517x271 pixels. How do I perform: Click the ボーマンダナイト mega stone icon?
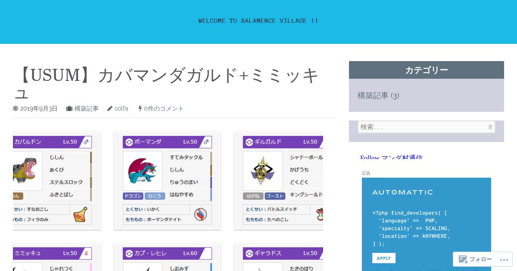pyautogui.click(x=200, y=214)
